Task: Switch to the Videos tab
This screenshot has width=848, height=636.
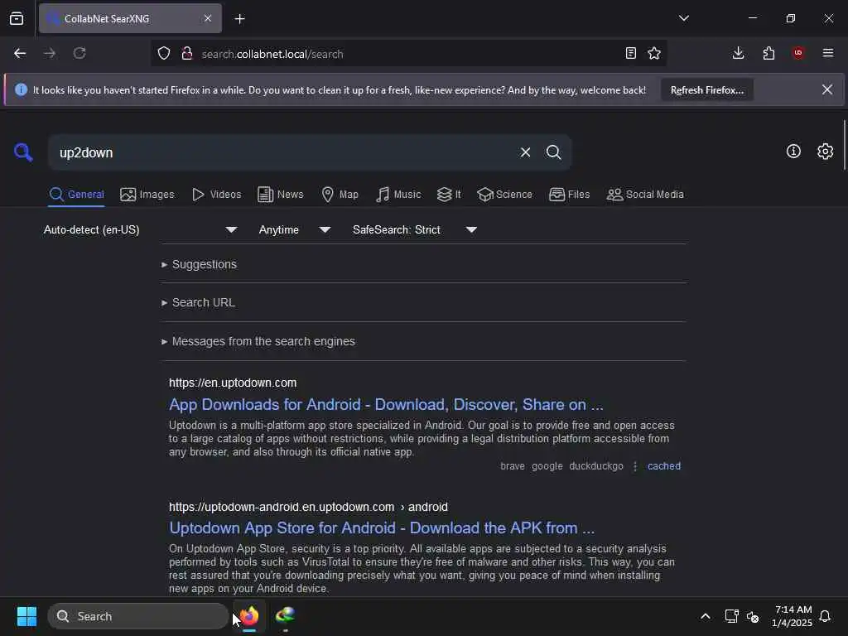Action: (216, 194)
